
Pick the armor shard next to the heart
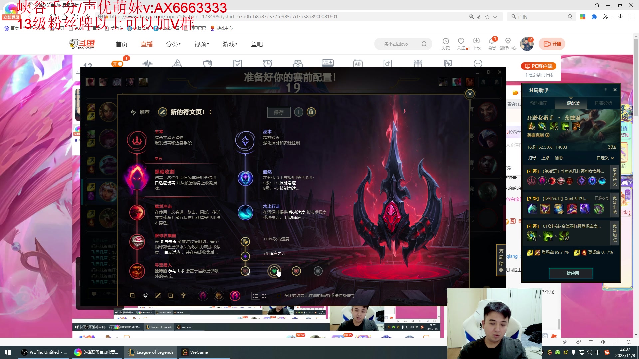tap(296, 271)
